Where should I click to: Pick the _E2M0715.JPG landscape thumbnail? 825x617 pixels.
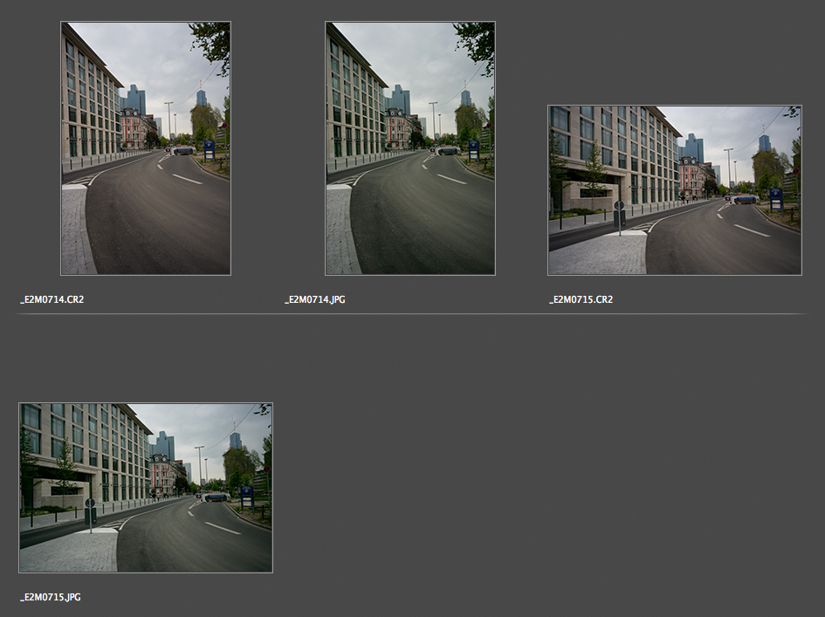click(x=145, y=487)
